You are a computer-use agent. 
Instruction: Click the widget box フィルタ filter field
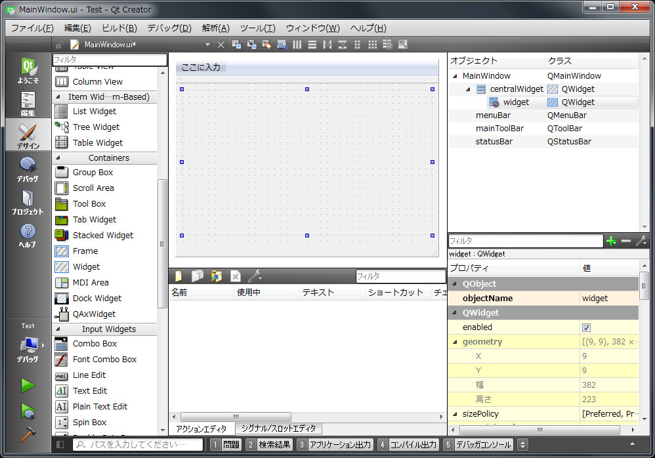pyautogui.click(x=110, y=60)
